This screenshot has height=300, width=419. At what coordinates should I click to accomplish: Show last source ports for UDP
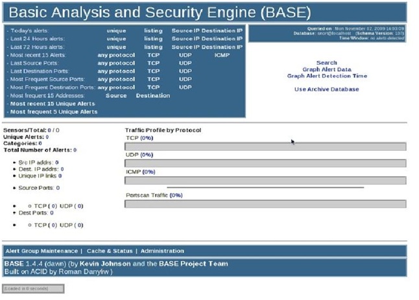186,63
